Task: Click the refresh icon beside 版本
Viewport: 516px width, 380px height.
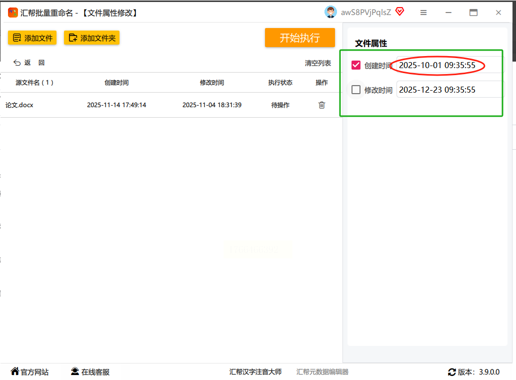Action: (452, 372)
